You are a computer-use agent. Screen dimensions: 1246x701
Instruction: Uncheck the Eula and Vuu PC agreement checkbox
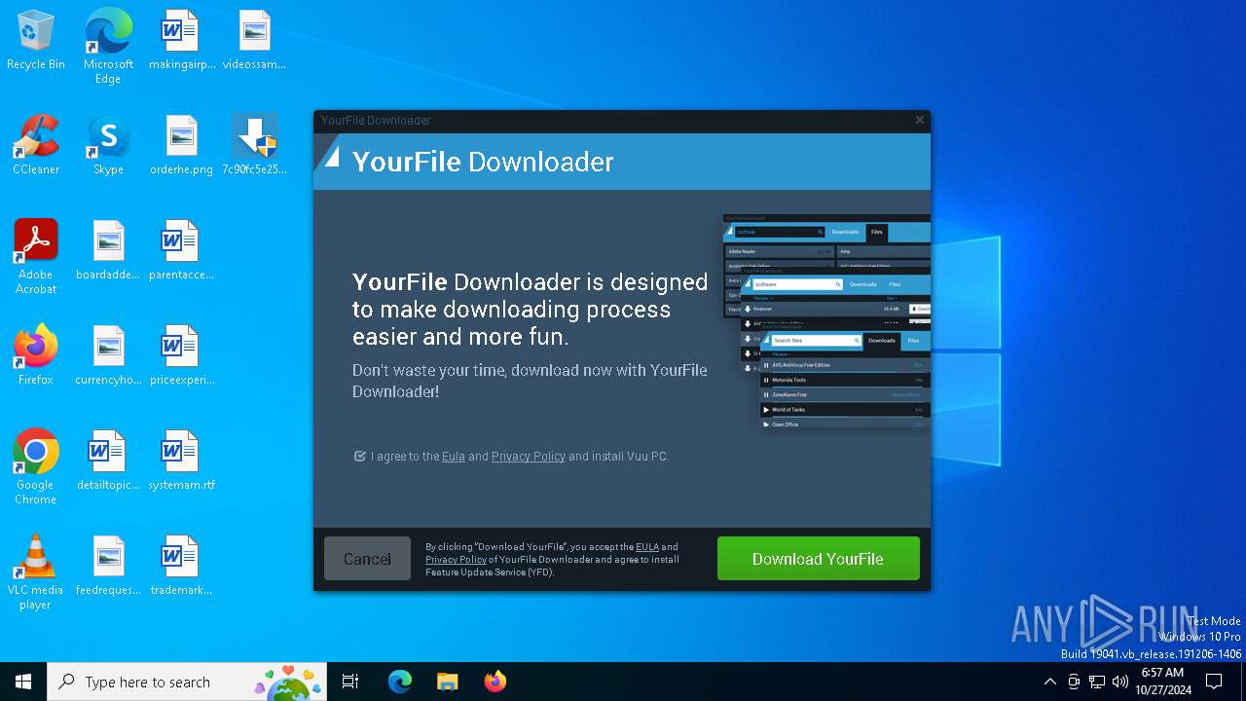tap(360, 456)
